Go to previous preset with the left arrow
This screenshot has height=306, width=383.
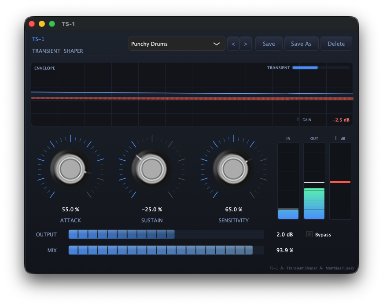tap(233, 43)
